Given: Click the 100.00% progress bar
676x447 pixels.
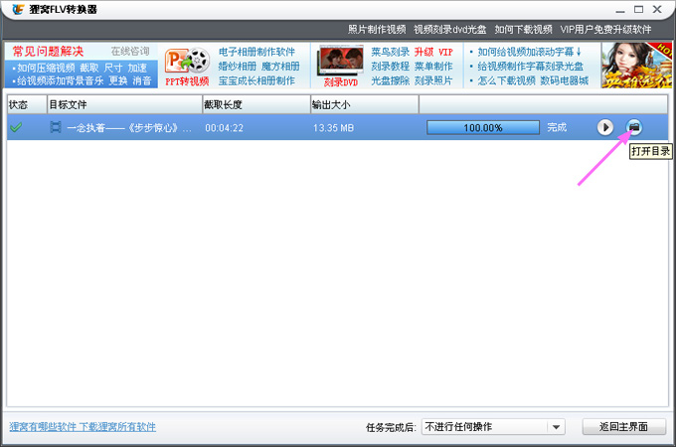Looking at the screenshot, I should 483,127.
